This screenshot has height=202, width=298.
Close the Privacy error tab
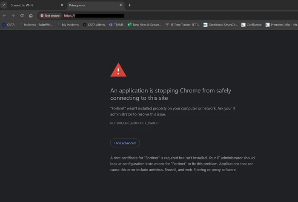(x=120, y=5)
